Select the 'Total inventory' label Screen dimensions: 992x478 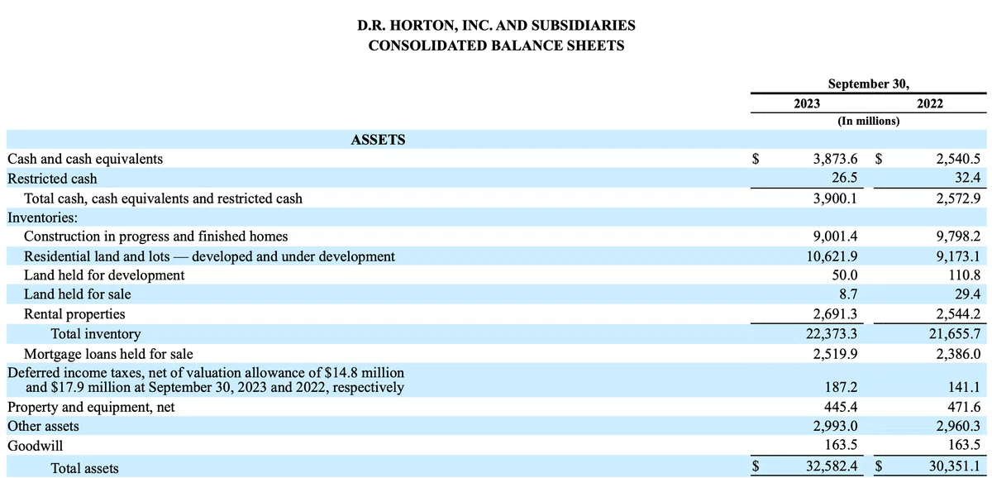click(x=96, y=334)
